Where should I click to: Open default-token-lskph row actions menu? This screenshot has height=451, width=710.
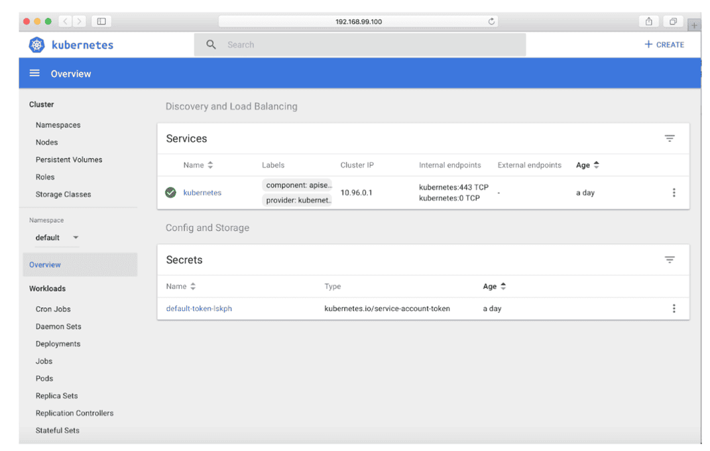(x=674, y=308)
